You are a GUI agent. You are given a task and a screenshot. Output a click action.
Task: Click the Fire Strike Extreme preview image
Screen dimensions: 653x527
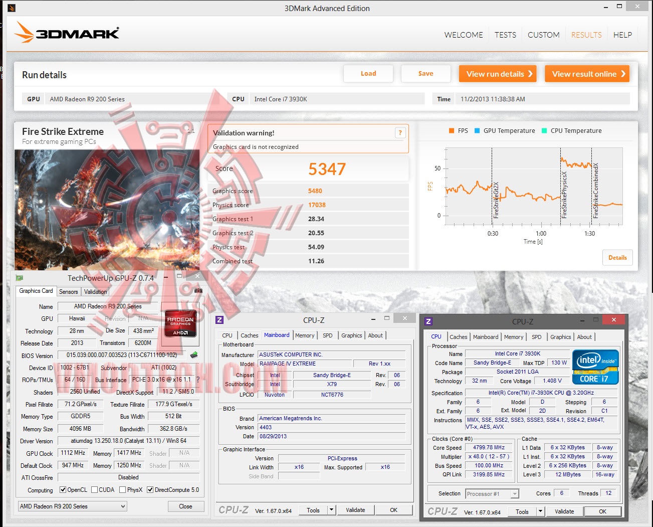pyautogui.click(x=107, y=210)
